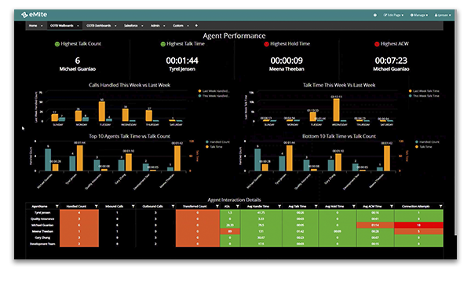Expand the Custom tab dropdown arrow
The image size is (471, 283).
click(x=188, y=26)
